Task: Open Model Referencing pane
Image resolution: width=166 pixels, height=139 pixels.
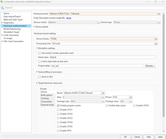Action: point(12,29)
